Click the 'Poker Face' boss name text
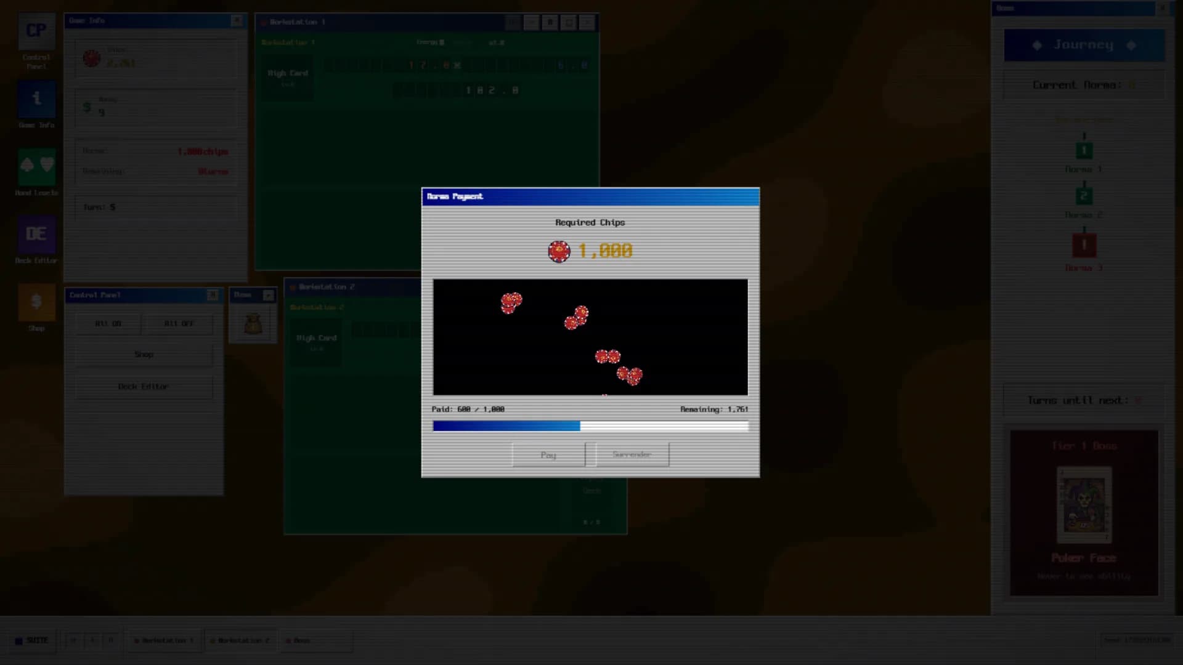The image size is (1183, 665). (1084, 558)
